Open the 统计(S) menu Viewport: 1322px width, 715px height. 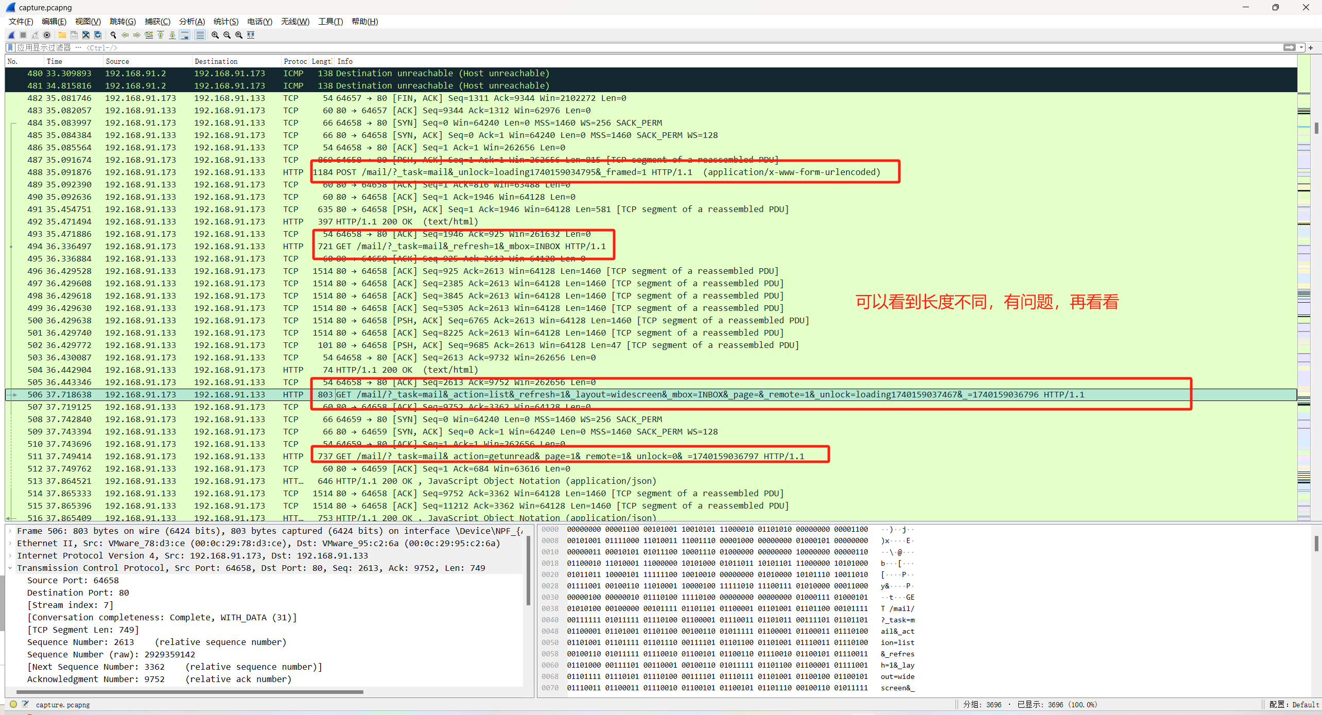[x=225, y=21]
